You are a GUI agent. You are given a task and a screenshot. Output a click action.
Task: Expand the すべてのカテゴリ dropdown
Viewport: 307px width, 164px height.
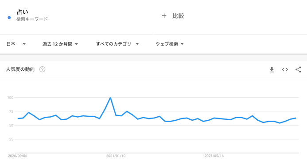tap(117, 44)
